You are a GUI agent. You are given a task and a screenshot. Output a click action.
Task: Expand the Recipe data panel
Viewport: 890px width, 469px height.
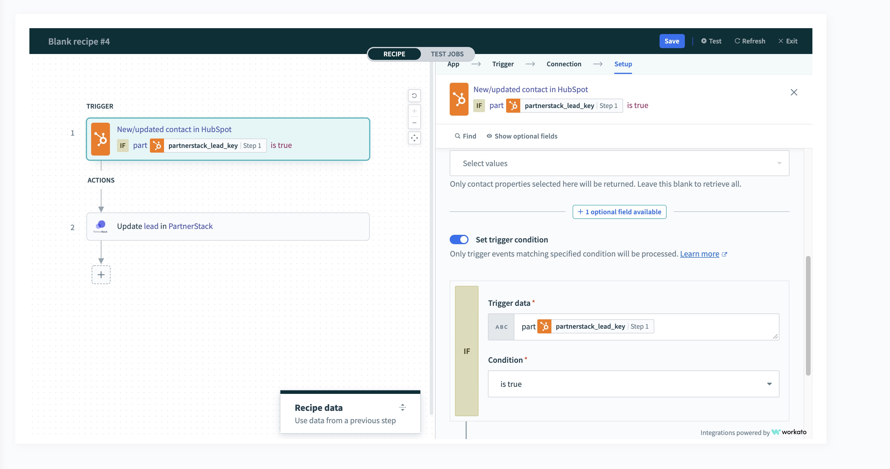tap(402, 407)
